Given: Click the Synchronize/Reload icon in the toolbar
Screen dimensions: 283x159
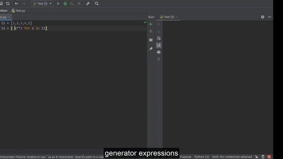Looking at the screenshot, I should click(8, 4).
